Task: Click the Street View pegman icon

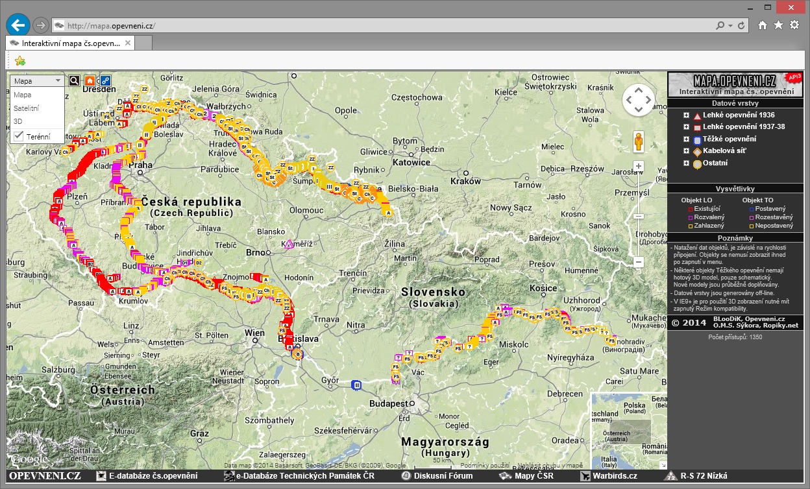Action: pos(639,141)
